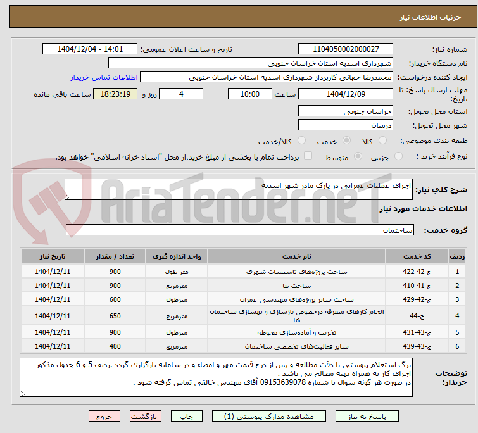The height and width of the screenshot is (433, 478).
Task: Click the resize handle of شرح کلی نیاز box
Action: coord(68,197)
